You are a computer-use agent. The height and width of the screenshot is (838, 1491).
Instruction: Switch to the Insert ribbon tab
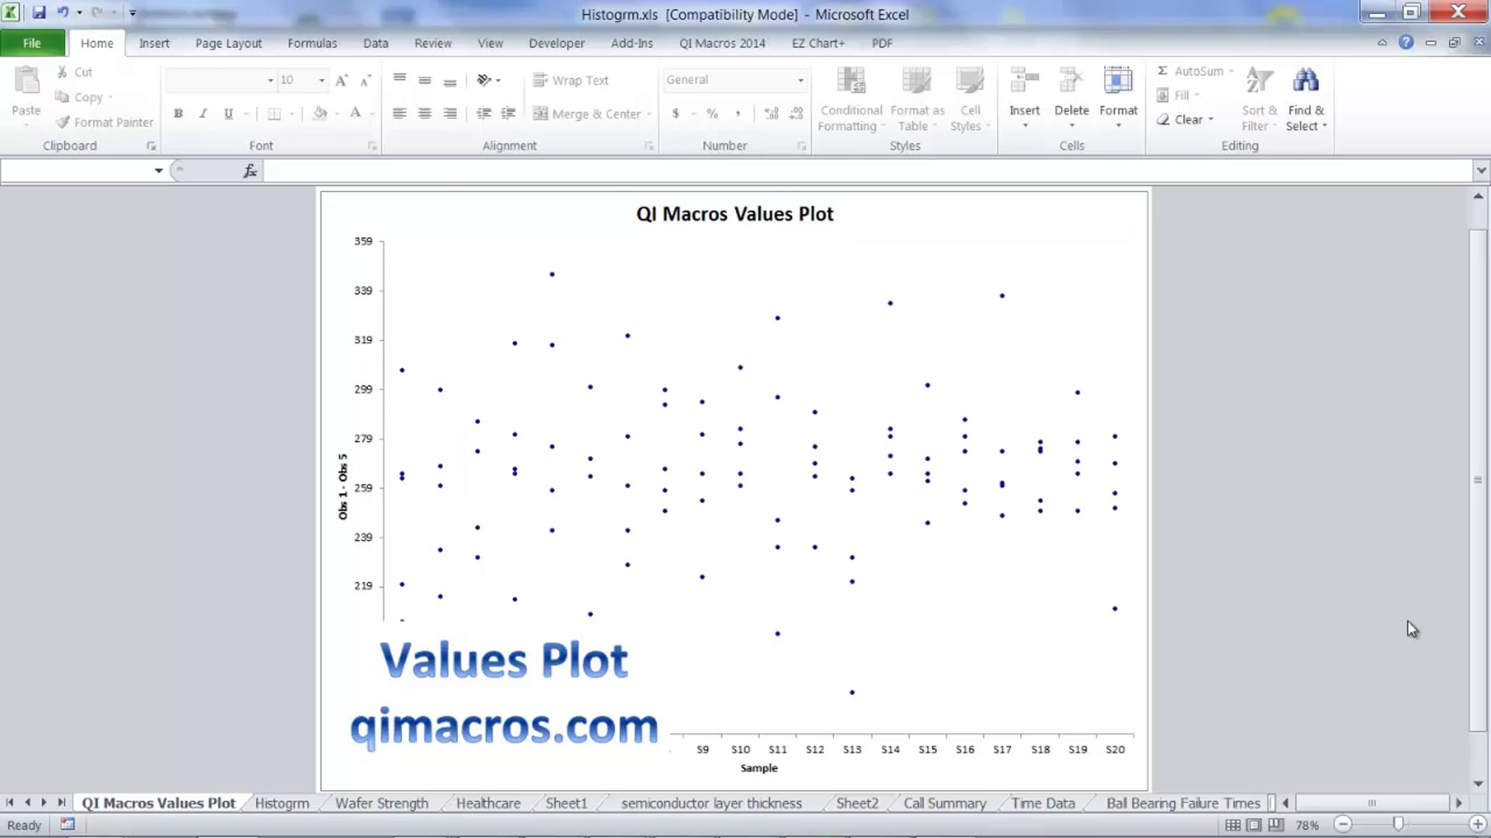click(x=154, y=43)
